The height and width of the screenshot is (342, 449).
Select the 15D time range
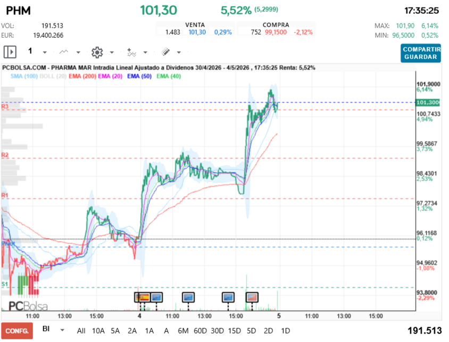click(x=235, y=331)
